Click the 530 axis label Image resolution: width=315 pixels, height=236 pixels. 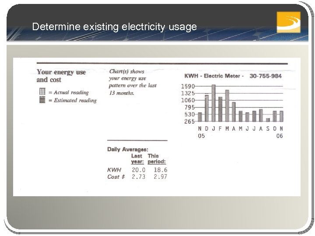(189, 115)
